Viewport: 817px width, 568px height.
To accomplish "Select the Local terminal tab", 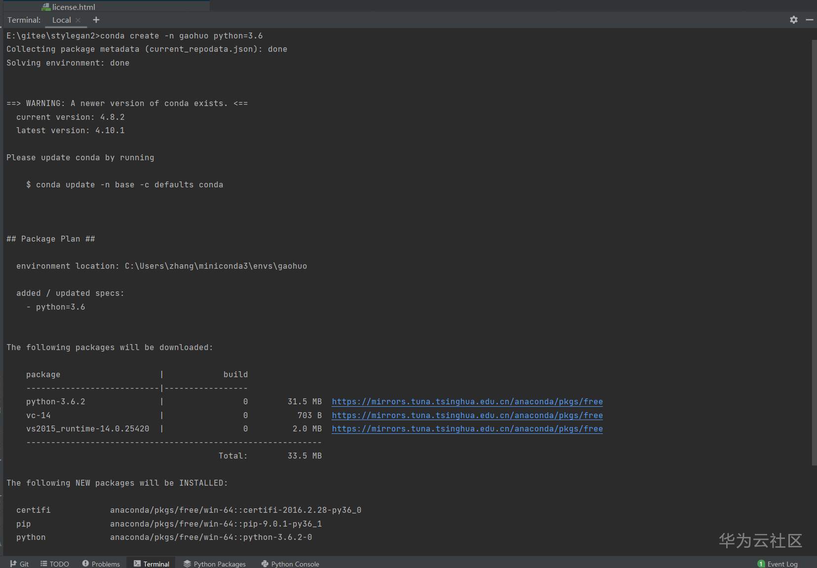I will (62, 20).
